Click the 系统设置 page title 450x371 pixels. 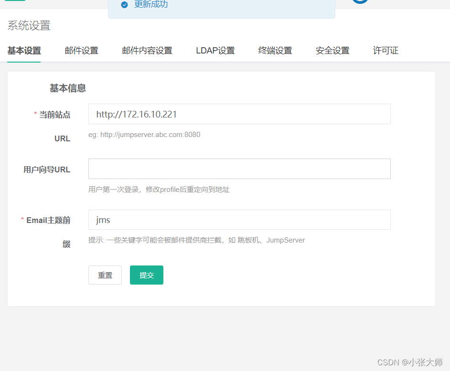pyautogui.click(x=29, y=25)
